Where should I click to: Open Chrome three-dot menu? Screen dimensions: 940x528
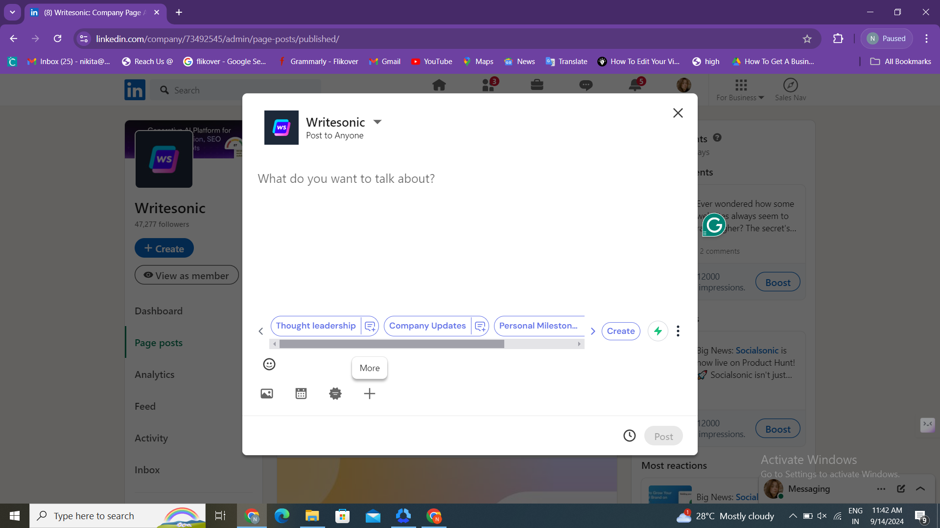pyautogui.click(x=926, y=39)
